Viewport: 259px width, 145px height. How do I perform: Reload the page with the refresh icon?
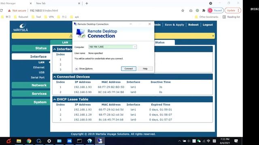point(1,10)
